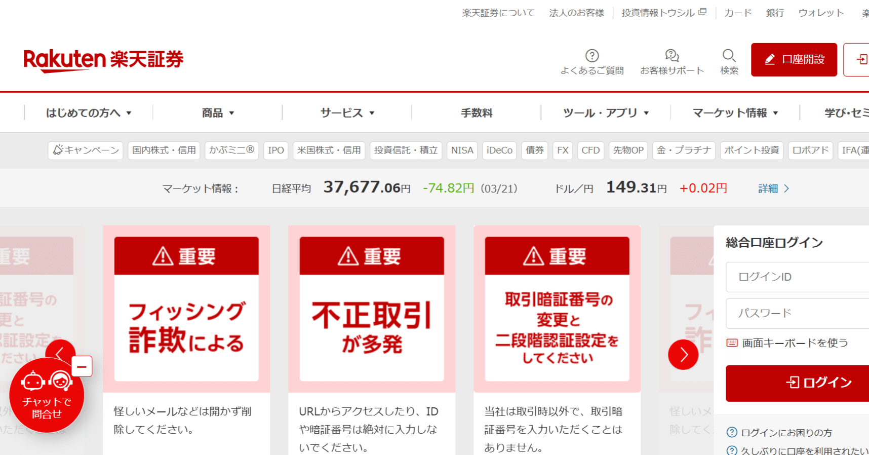Go to ウォレット in top bar
Screen dimensions: 869x455
pyautogui.click(x=821, y=13)
